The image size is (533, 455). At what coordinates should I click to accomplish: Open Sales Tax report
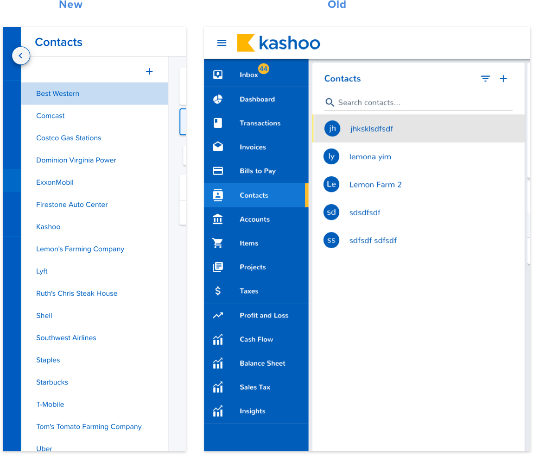coord(256,387)
